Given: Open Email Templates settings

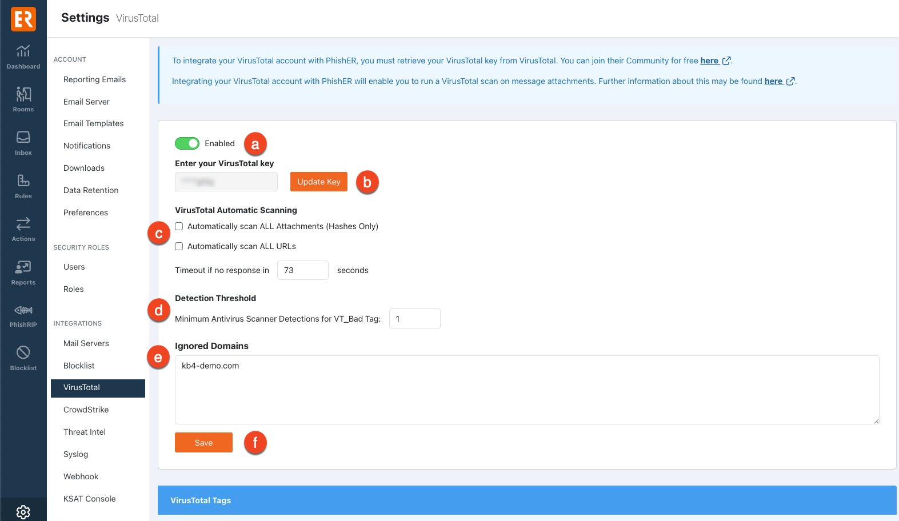Looking at the screenshot, I should [x=93, y=123].
